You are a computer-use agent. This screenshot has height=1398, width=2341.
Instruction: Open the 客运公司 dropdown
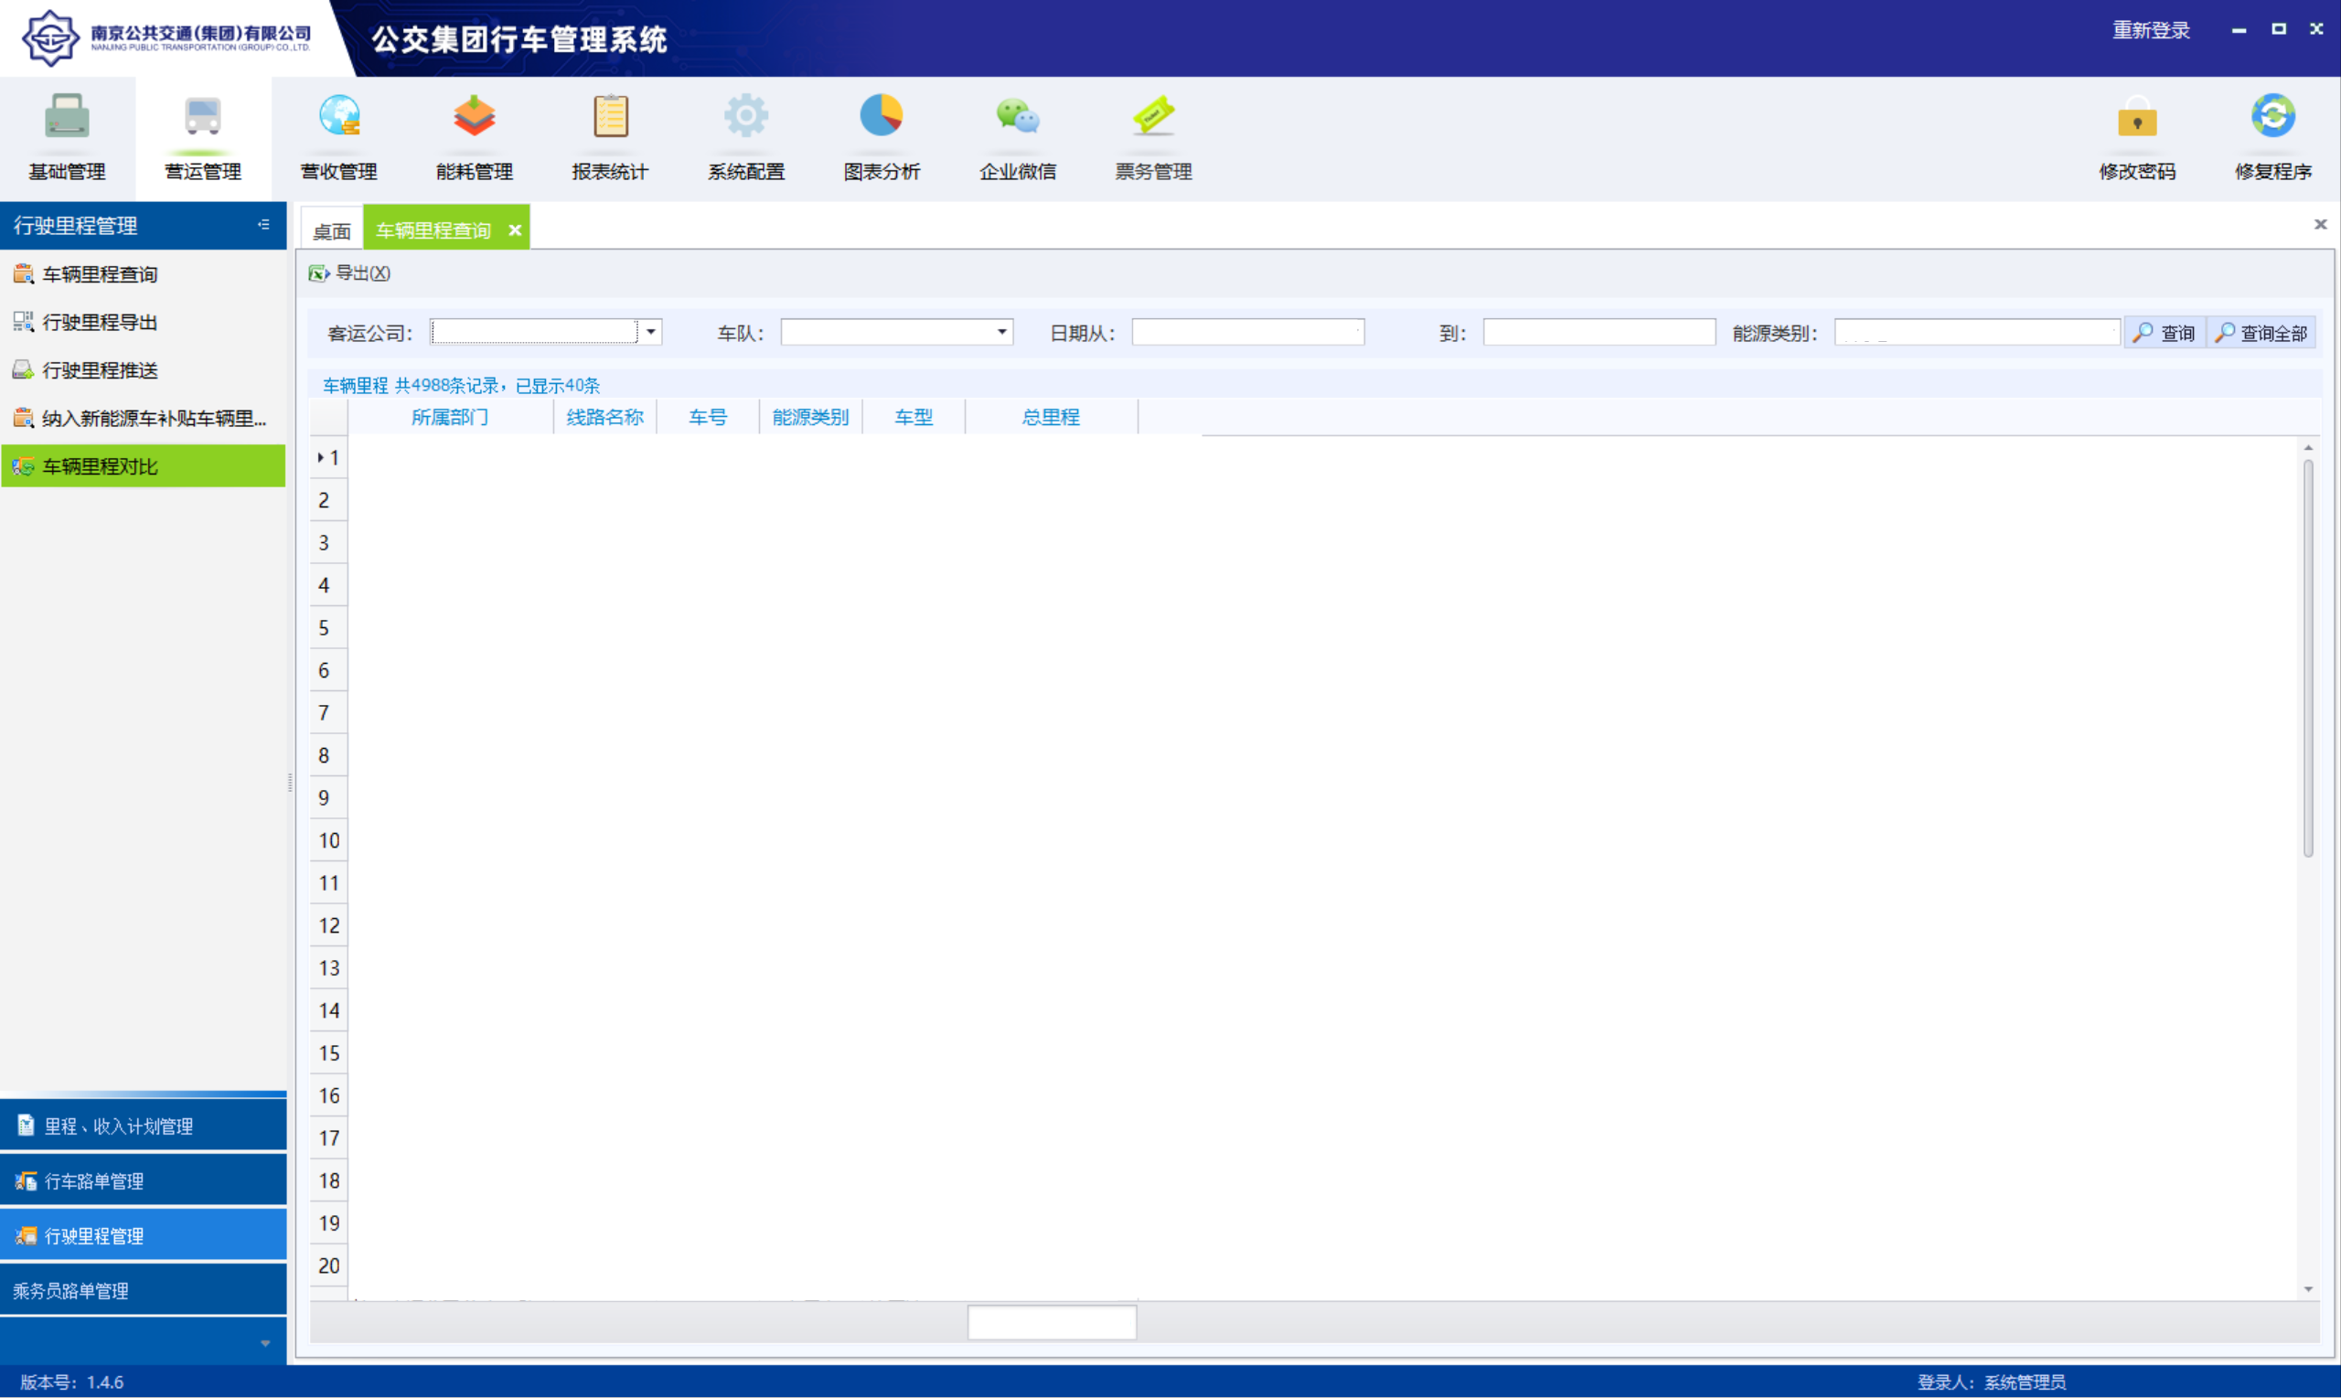[650, 332]
